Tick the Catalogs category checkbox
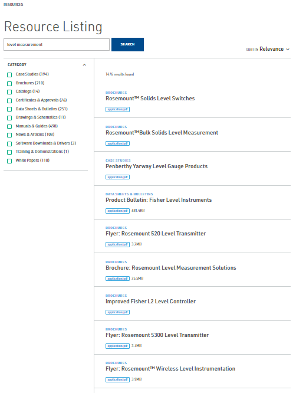306x393 pixels. click(x=9, y=91)
